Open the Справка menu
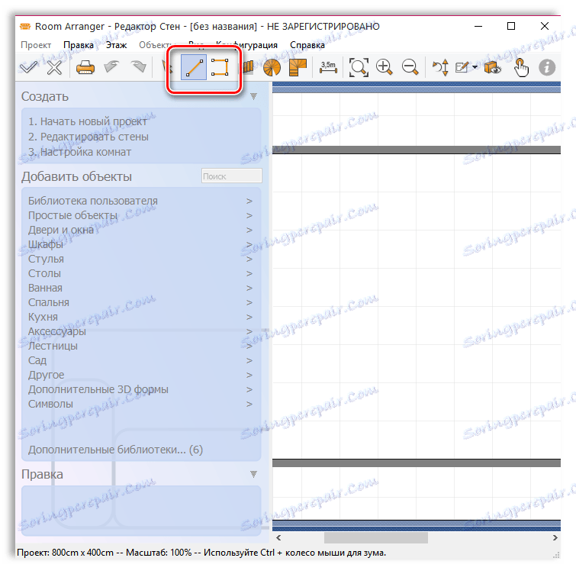Screen dimensions: 576x574 [307, 45]
